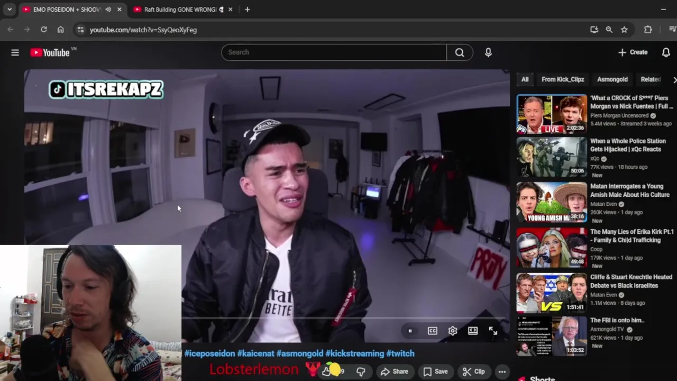The width and height of the screenshot is (677, 381).
Task: Show more filter chips with right chevron
Action: coord(674,79)
